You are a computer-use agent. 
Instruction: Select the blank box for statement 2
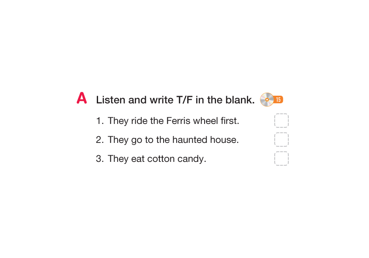click(281, 140)
